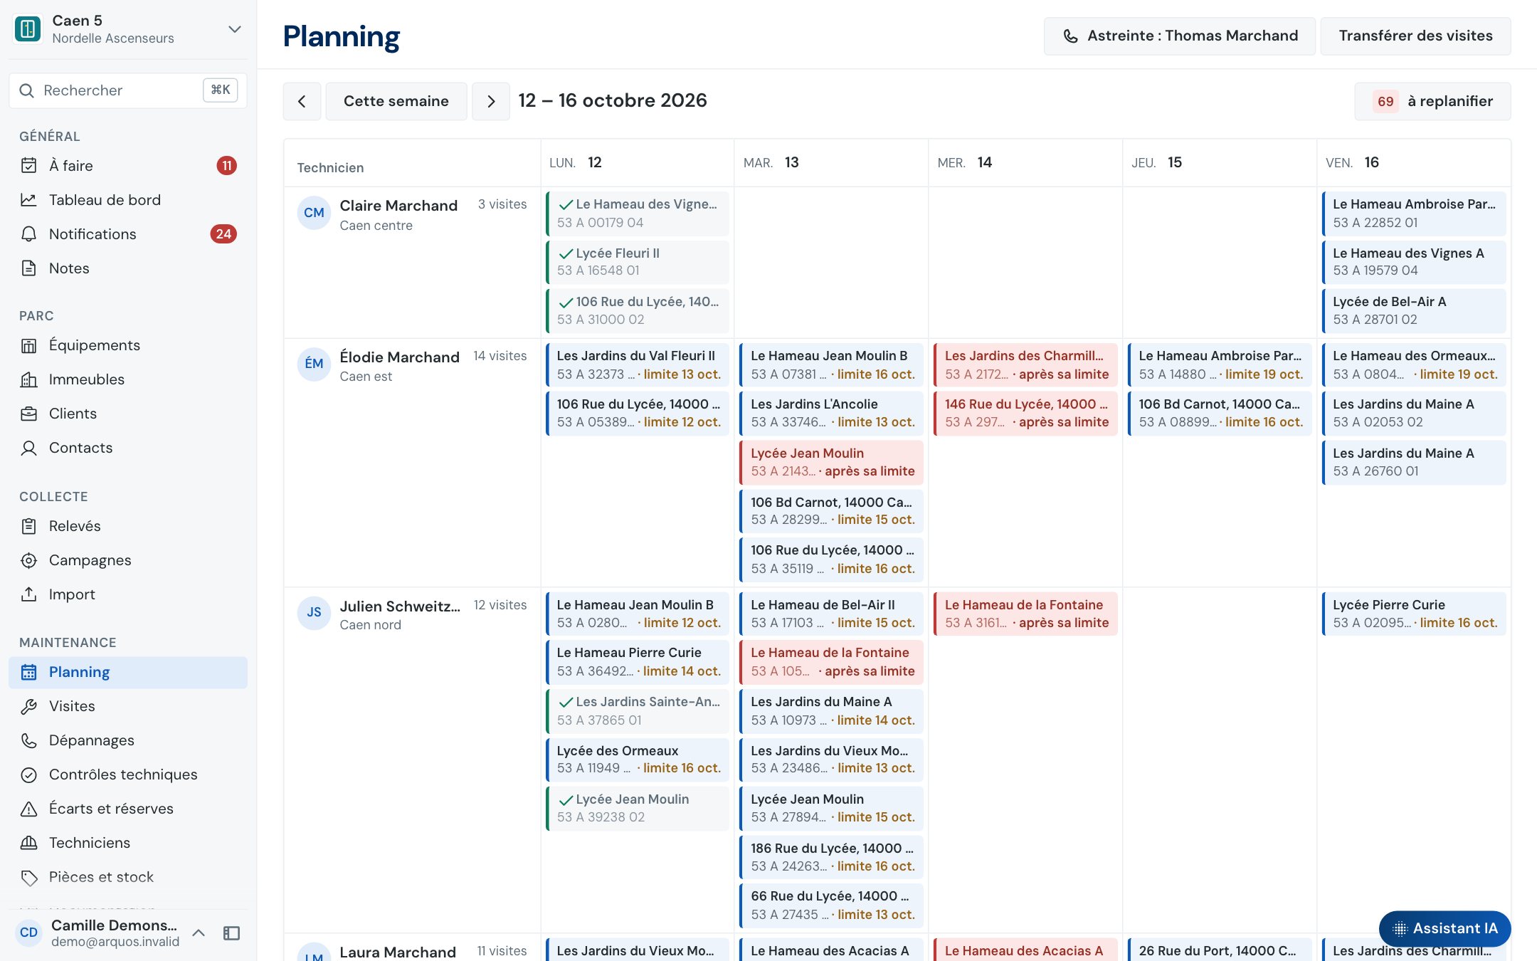The width and height of the screenshot is (1537, 961).
Task: Click the Écarts et réserves warning icon
Action: coord(28,809)
